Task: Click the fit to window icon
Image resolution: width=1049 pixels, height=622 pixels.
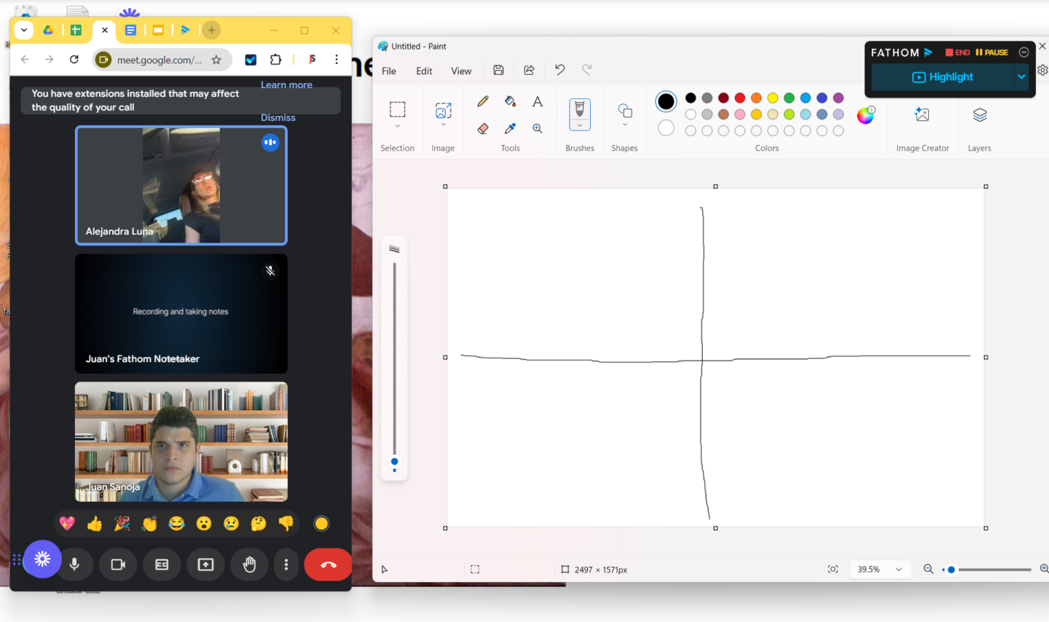Action: (833, 570)
